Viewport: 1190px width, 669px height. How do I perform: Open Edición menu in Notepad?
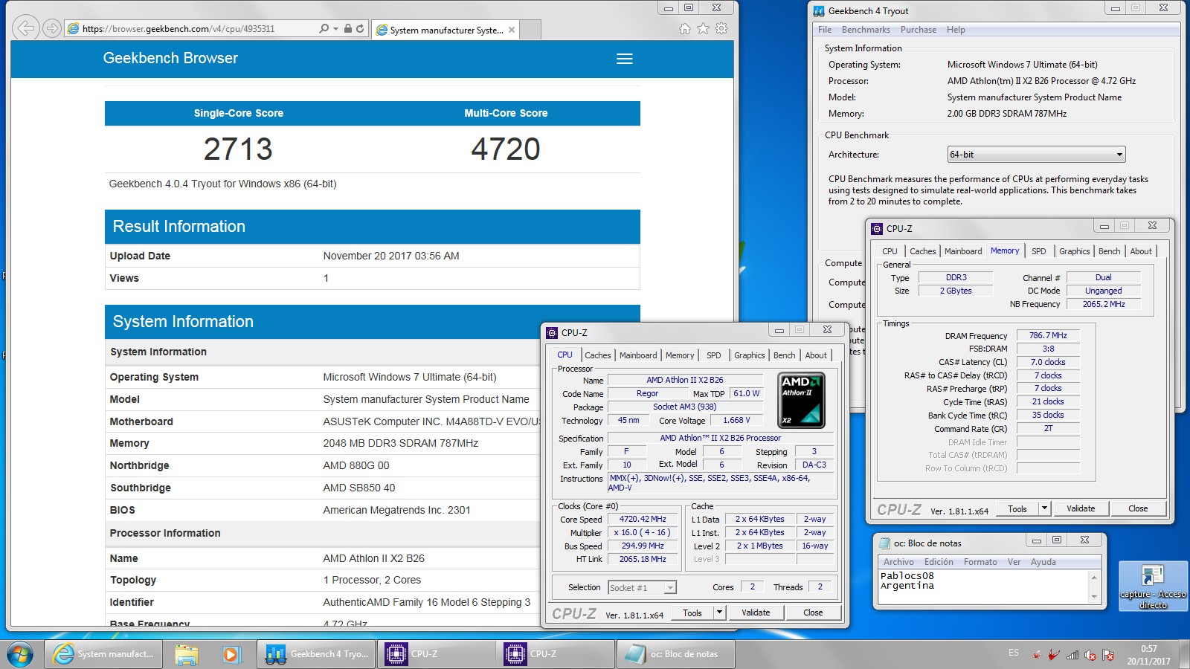pos(939,562)
